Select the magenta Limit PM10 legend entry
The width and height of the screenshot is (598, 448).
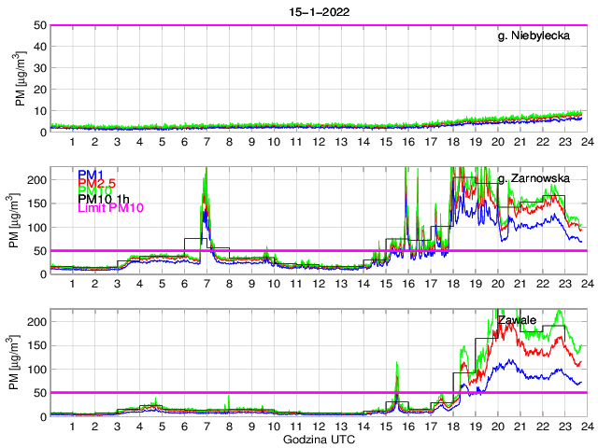click(x=110, y=207)
